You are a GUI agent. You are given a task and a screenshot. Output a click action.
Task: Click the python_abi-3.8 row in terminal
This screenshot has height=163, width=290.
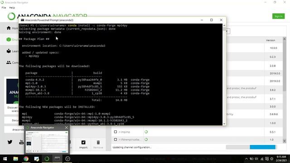point(87,93)
